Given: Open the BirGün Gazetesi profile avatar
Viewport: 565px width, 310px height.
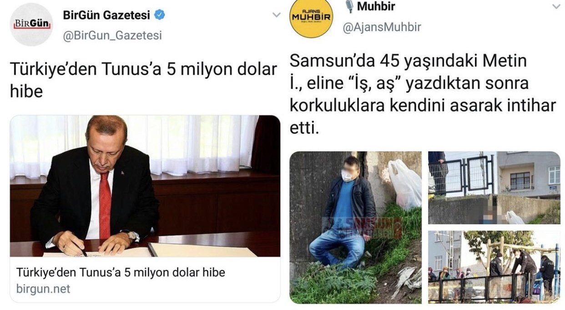Looking at the screenshot, I should [x=31, y=24].
